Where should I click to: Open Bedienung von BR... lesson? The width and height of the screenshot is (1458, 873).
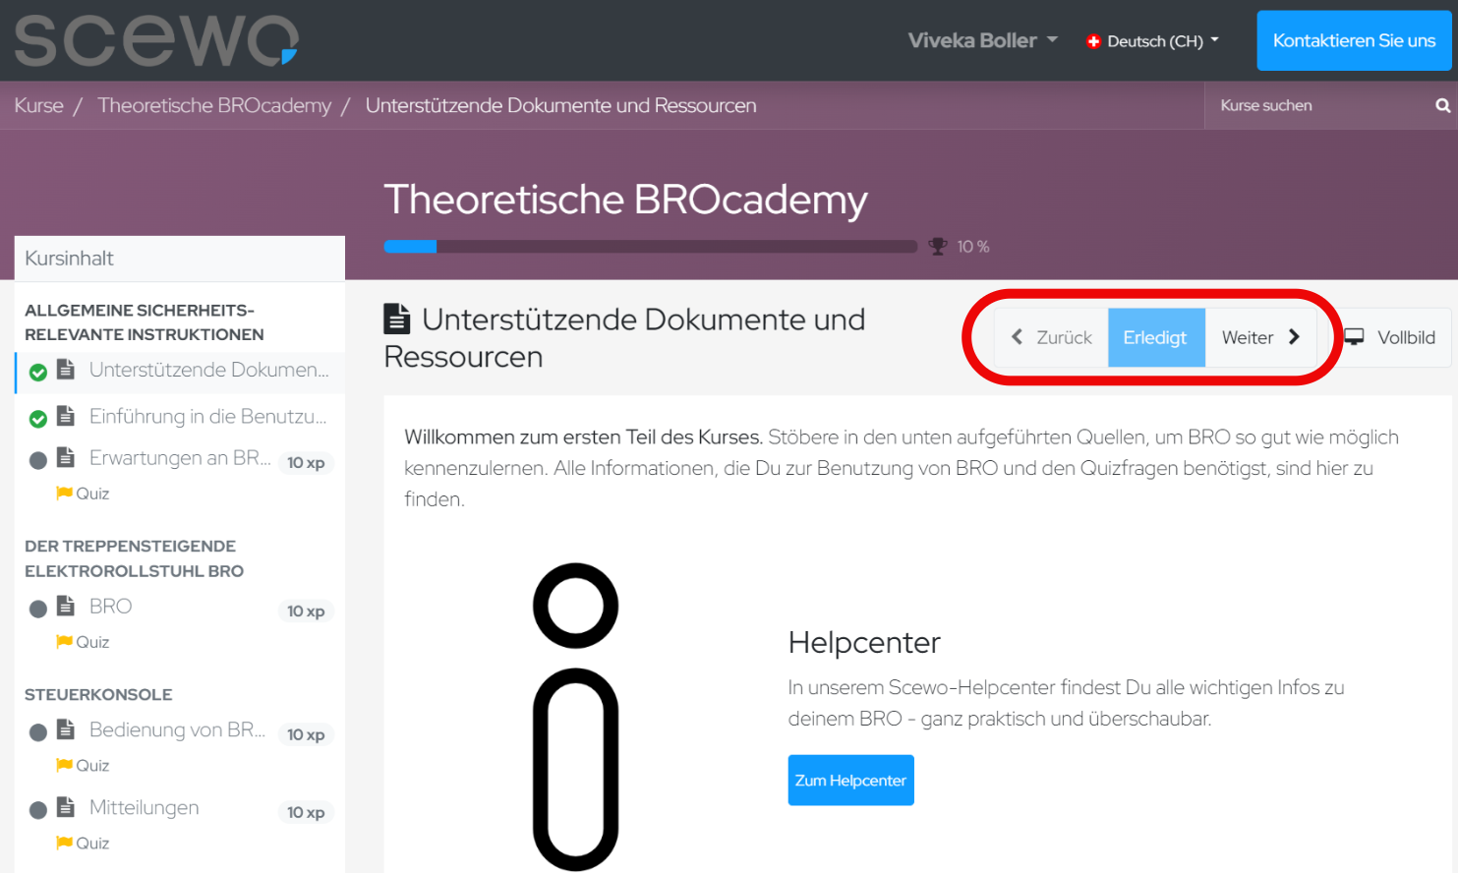[177, 729]
